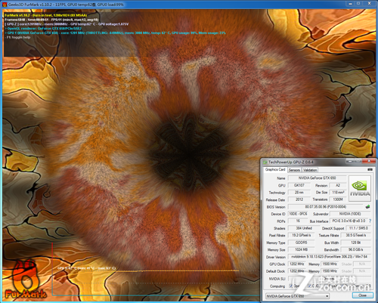Toggle the OpenCL computing checkbox
This screenshot has height=303, width=378.
pyautogui.click(x=291, y=286)
